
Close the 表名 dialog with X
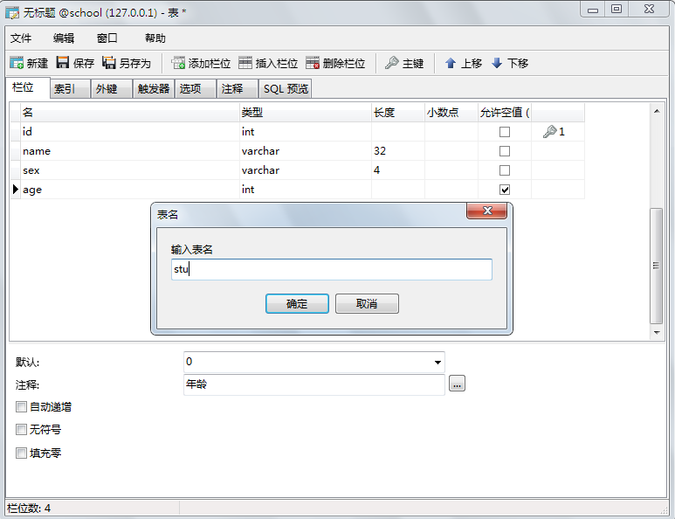tap(487, 211)
